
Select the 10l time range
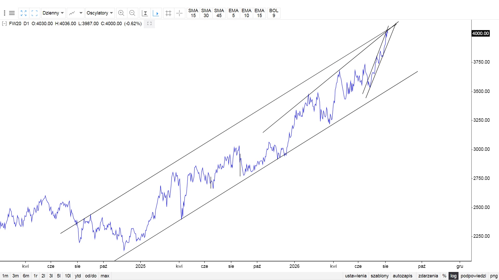pos(68,276)
